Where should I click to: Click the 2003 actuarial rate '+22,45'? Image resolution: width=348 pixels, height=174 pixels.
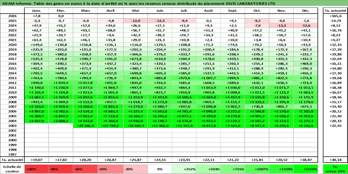335,126
